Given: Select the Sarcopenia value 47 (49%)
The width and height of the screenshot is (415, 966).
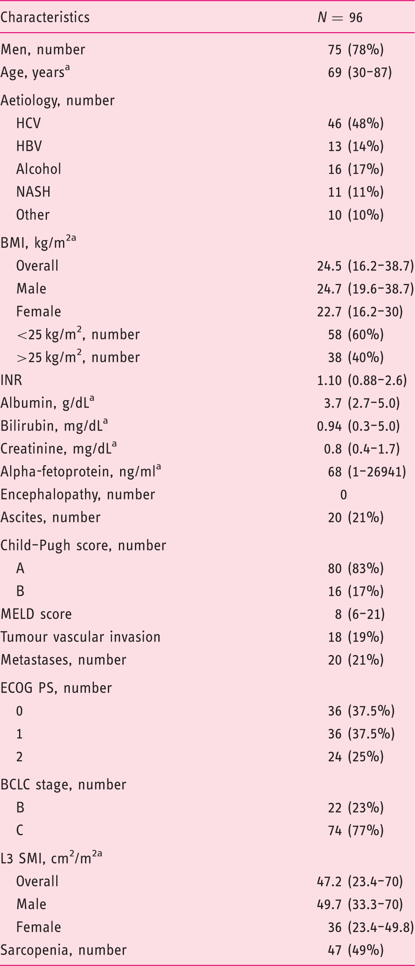Looking at the screenshot, I should pos(356,950).
